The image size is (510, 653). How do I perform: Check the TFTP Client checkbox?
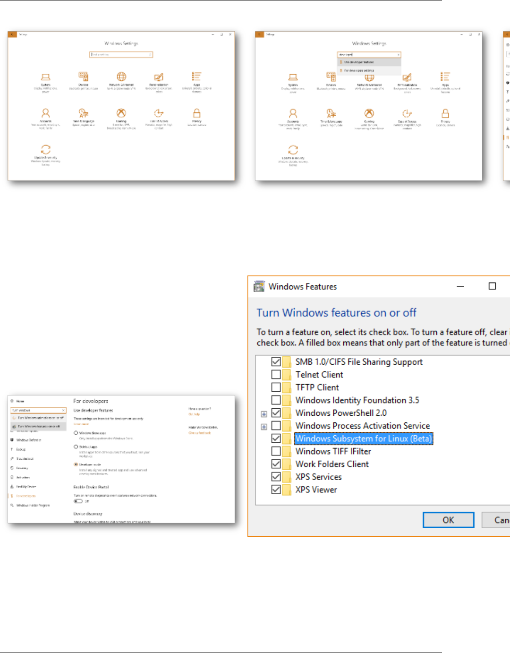point(276,387)
